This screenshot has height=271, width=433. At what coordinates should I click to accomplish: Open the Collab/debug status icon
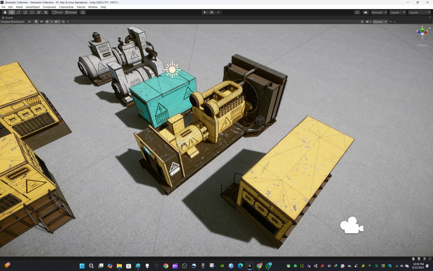[x=357, y=12]
